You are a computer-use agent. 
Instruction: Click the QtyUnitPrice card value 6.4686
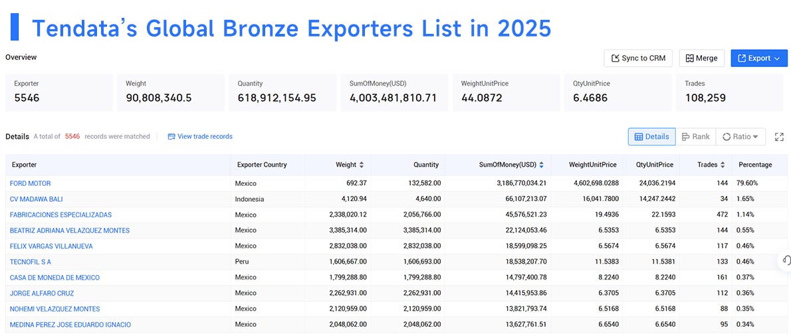590,98
